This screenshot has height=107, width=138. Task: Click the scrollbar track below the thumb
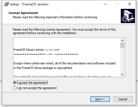pos(122,60)
